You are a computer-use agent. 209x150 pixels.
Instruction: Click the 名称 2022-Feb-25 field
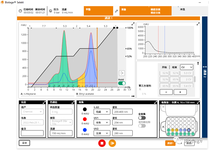[x=32, y=122]
